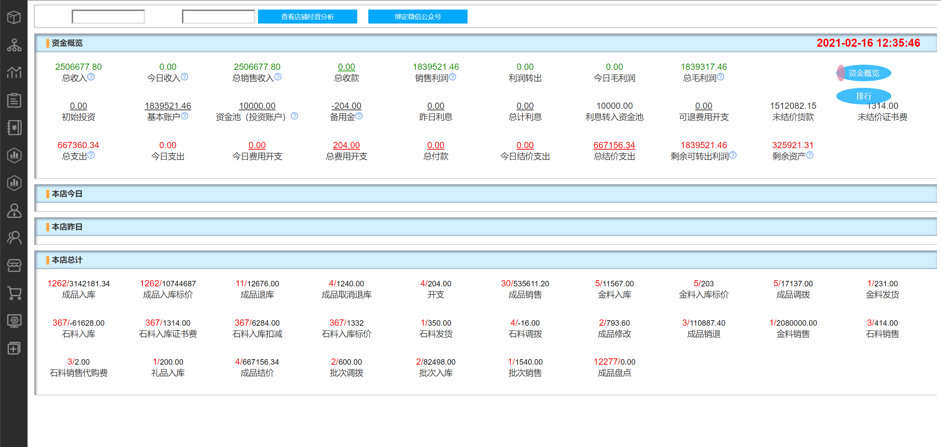Open the cube inventory icon in sidebar

click(x=14, y=17)
